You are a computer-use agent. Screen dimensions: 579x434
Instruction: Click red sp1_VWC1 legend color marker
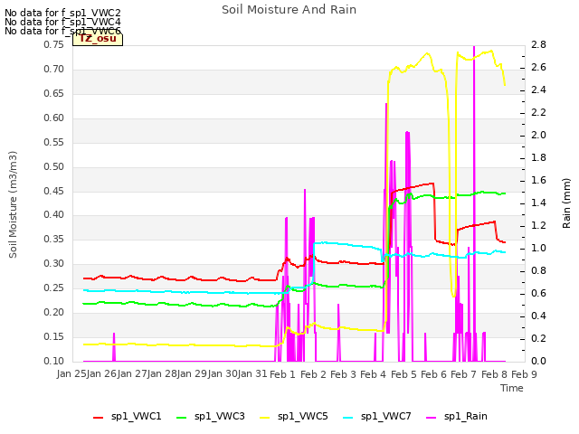[99, 418]
